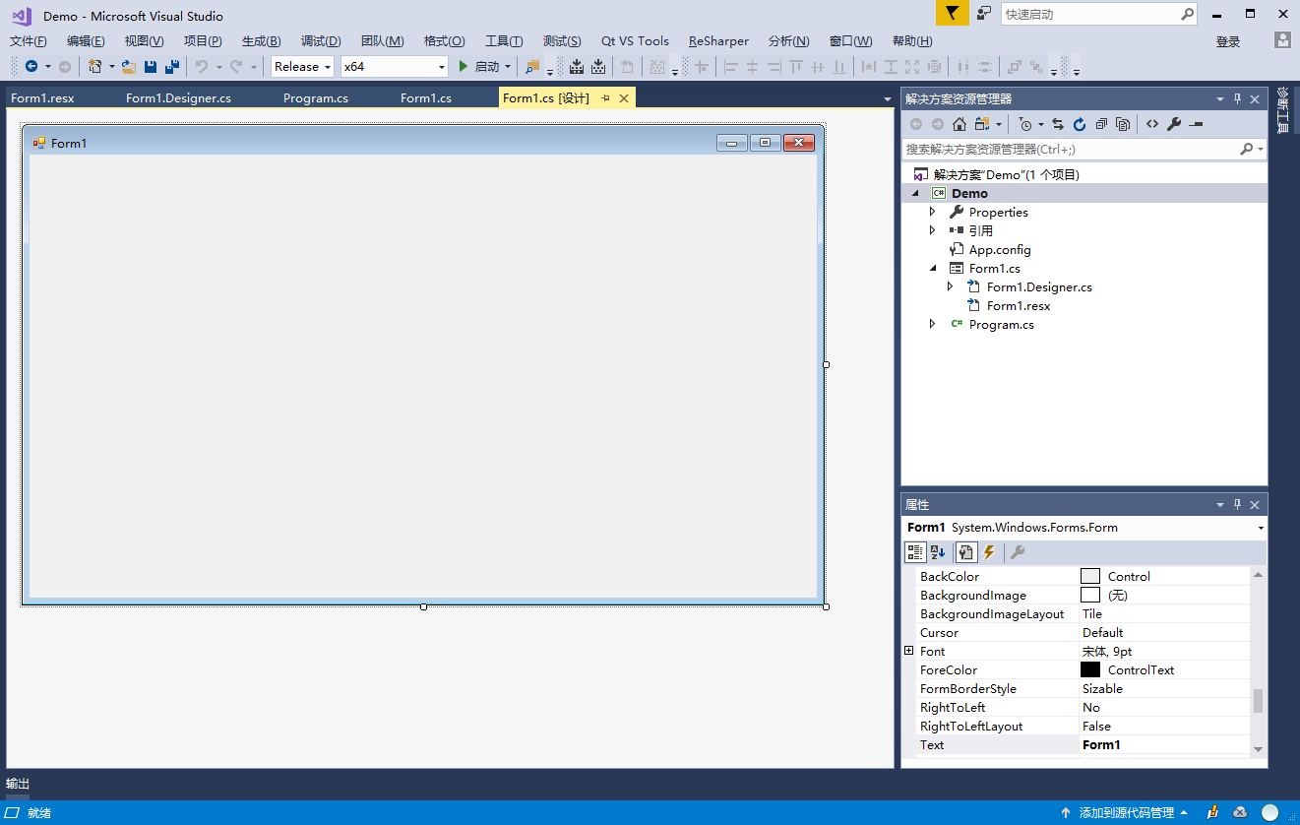
Task: Toggle Alphabetical sort in Properties panel
Action: (937, 552)
